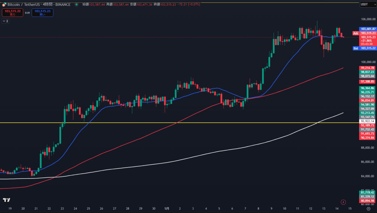Click the 98,837.23 price label
377x213 pixels.
(x=368, y=72)
